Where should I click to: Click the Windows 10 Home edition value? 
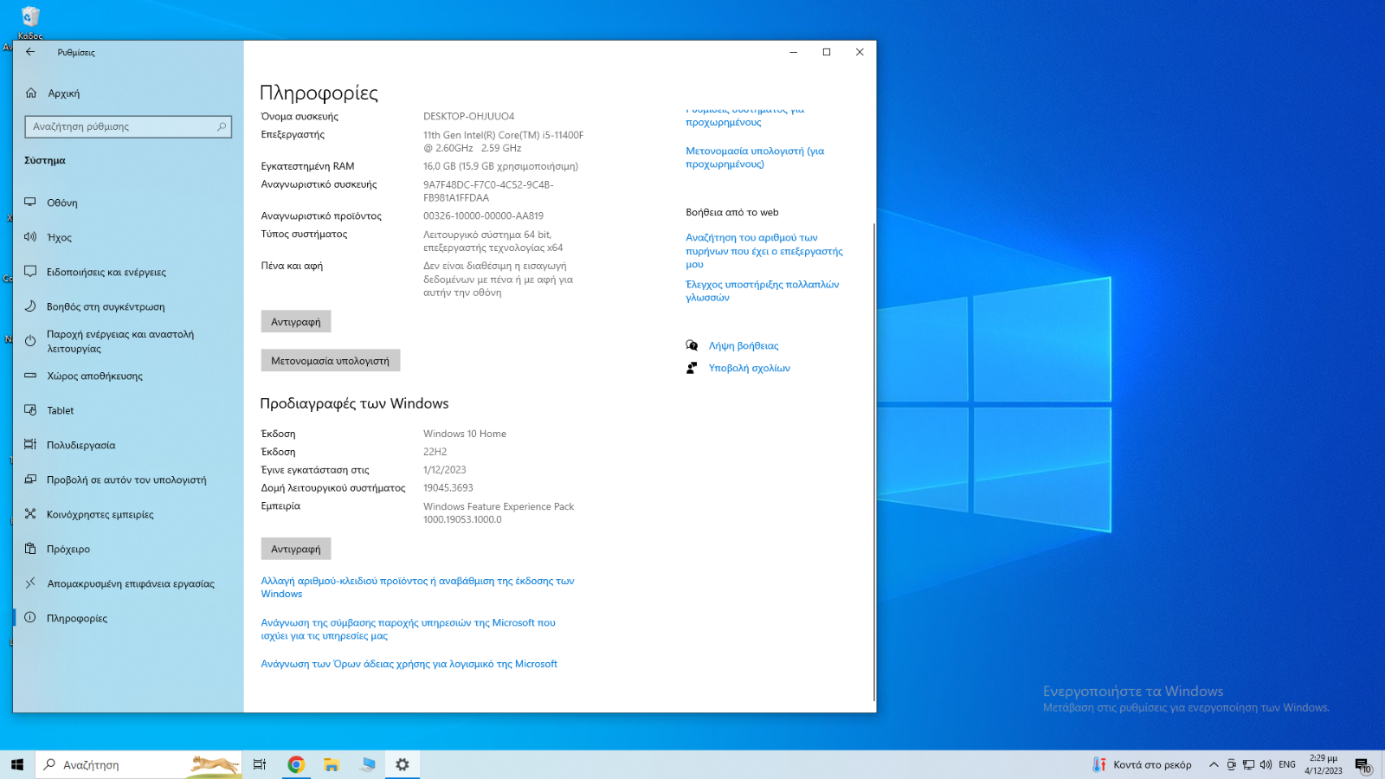(x=465, y=434)
